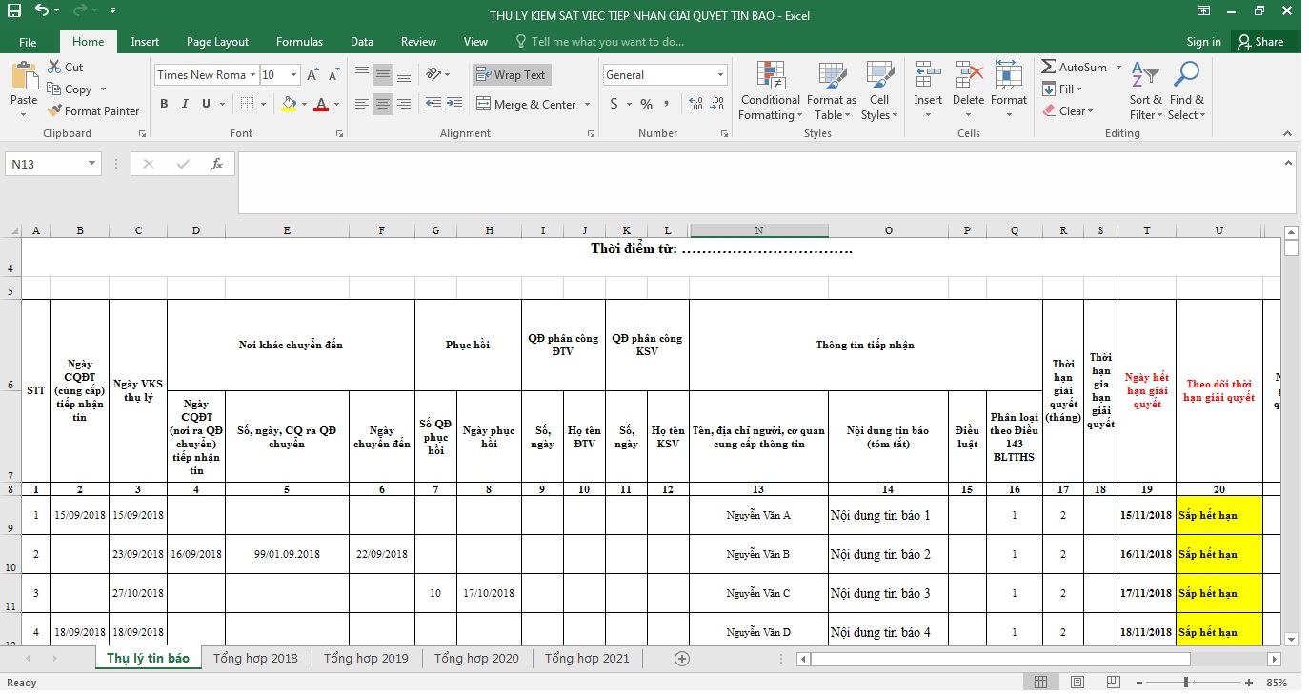Open the font name dropdown
Image resolution: width=1309 pixels, height=694 pixels.
252,75
